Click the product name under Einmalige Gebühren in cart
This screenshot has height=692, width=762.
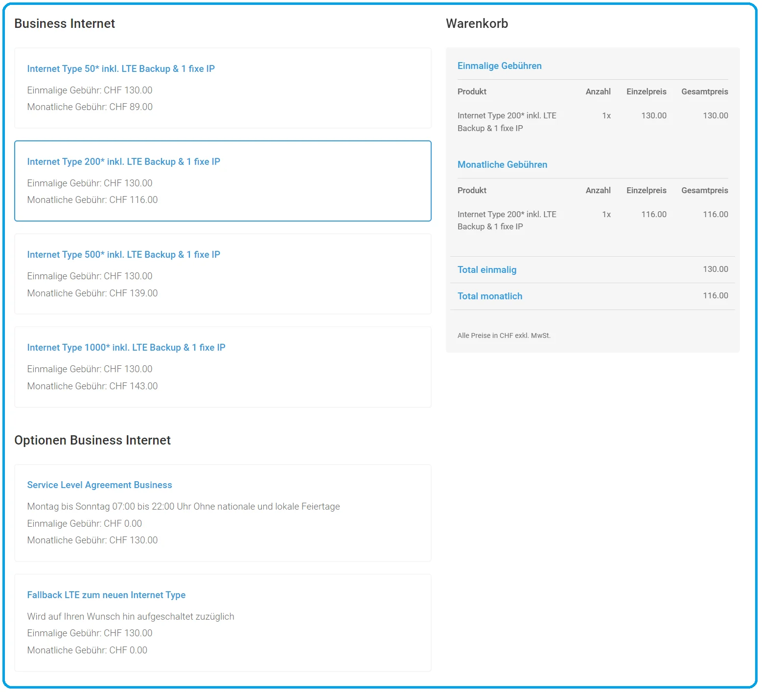pos(507,122)
